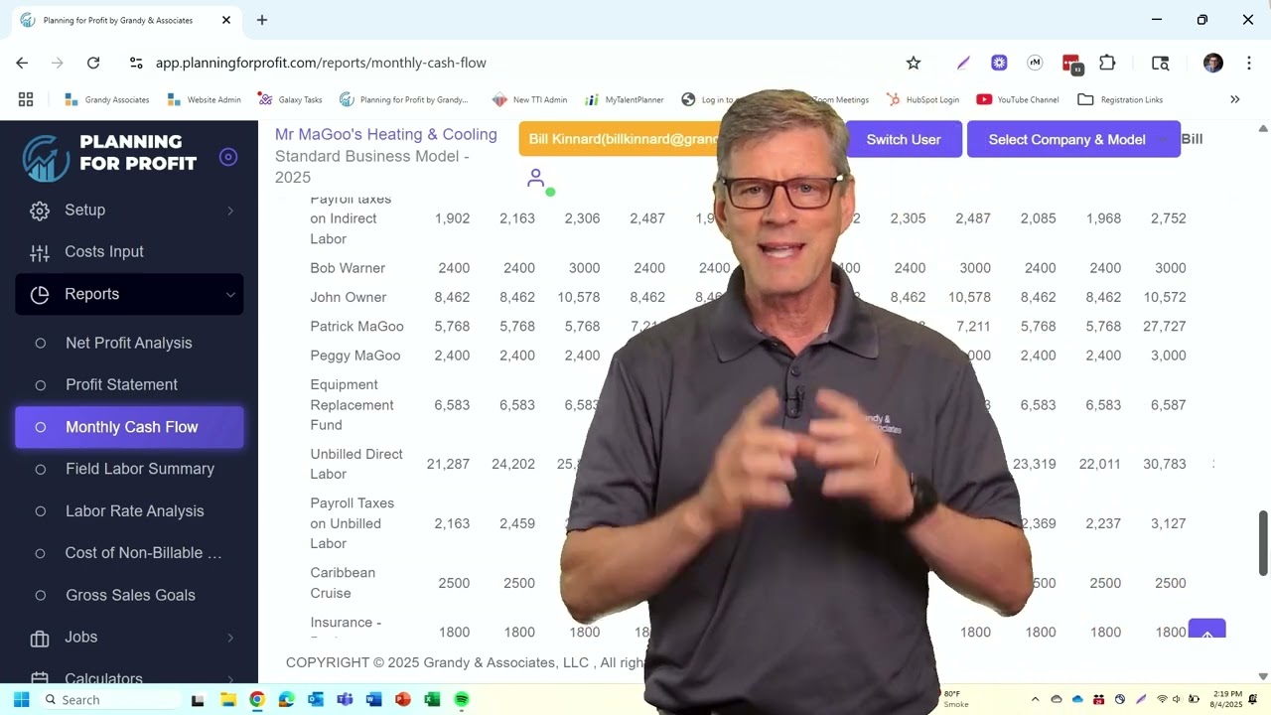Expand the Jobs menu chevron

click(230, 638)
